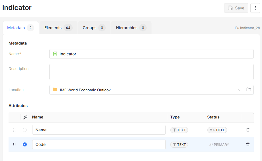Expand the Location dropdown chevron
Viewport: 262px width, 161px height.
coord(239,90)
